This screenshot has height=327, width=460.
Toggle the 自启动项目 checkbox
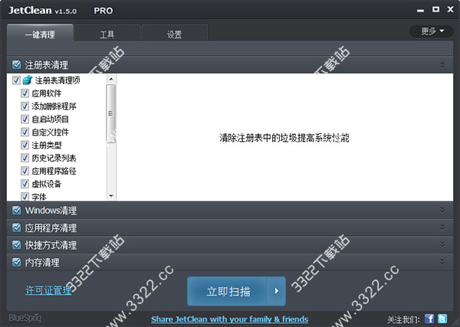pos(25,119)
